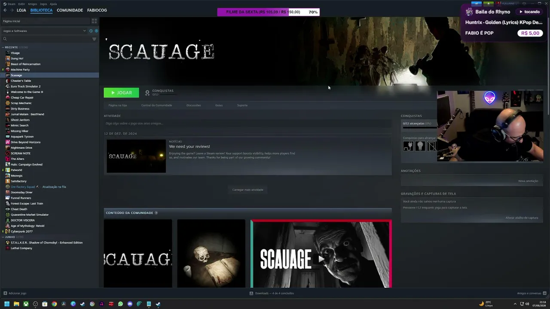Open the Downloads status bar
Viewport: 550px width, 309px height.
click(x=272, y=294)
